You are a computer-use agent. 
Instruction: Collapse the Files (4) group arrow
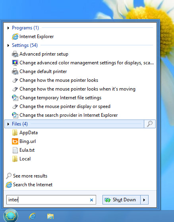(8, 124)
